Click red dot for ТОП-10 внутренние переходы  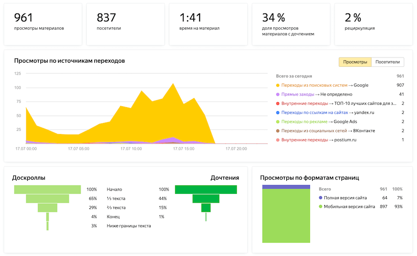coord(278,103)
